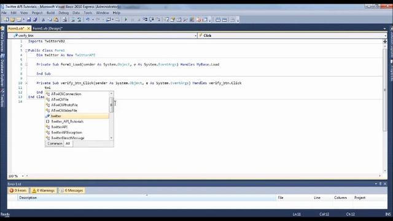The width and height of the screenshot is (393, 221).
Task: Open the Click method name dropdown
Action: (385, 36)
